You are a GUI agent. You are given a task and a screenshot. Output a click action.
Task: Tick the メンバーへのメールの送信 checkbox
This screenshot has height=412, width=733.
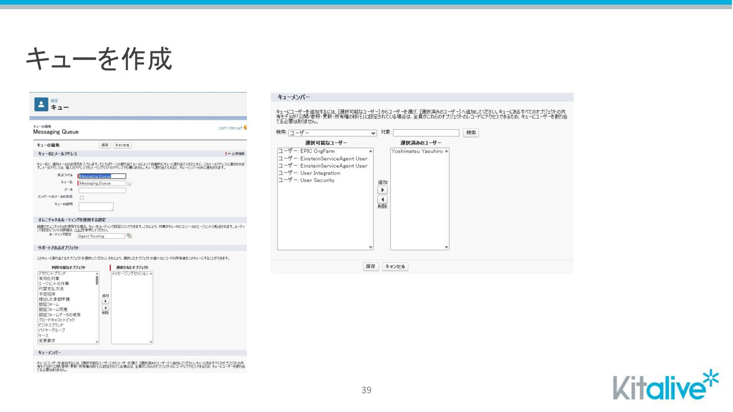82,197
